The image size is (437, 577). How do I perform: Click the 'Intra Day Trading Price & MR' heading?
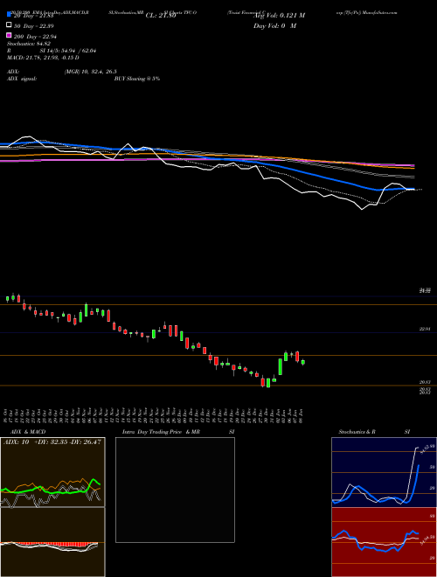point(161,432)
